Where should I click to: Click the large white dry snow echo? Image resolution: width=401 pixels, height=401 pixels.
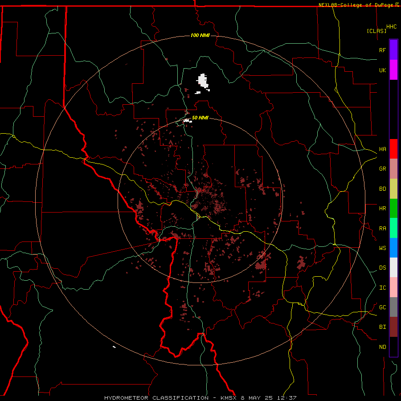203,81
